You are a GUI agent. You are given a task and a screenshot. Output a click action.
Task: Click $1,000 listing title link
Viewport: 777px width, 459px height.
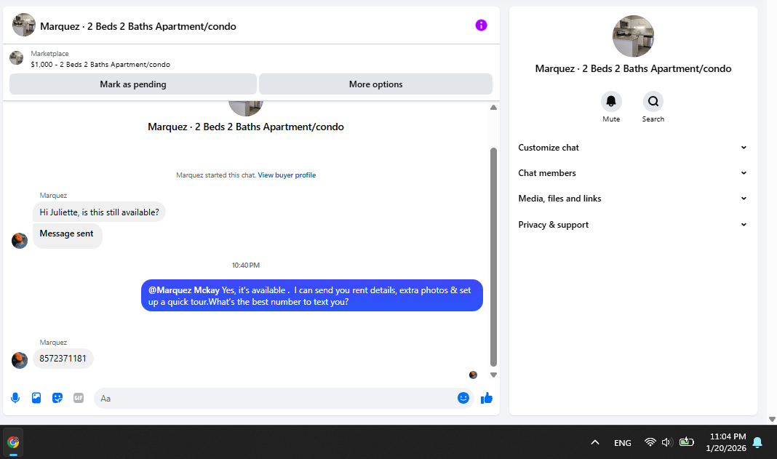[100, 65]
